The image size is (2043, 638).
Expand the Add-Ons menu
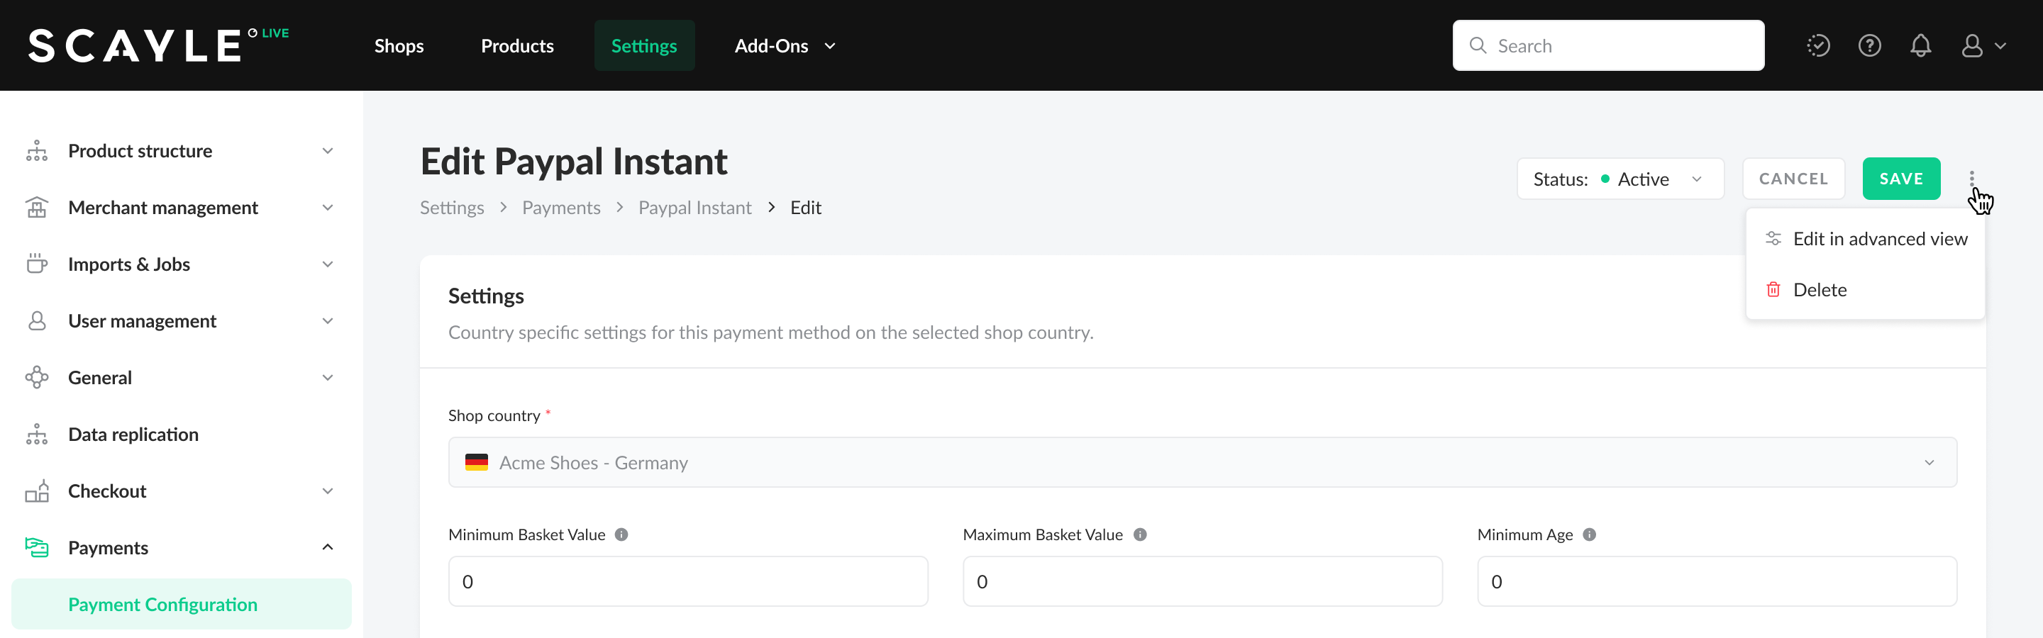click(785, 46)
